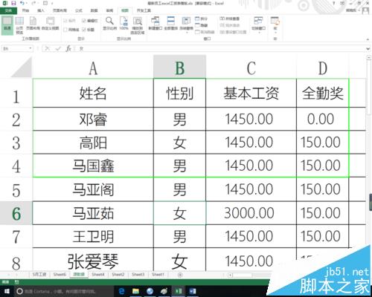372x297 pixels.
Task: Open the Zoom magnifier dialog
Action: click(109, 24)
